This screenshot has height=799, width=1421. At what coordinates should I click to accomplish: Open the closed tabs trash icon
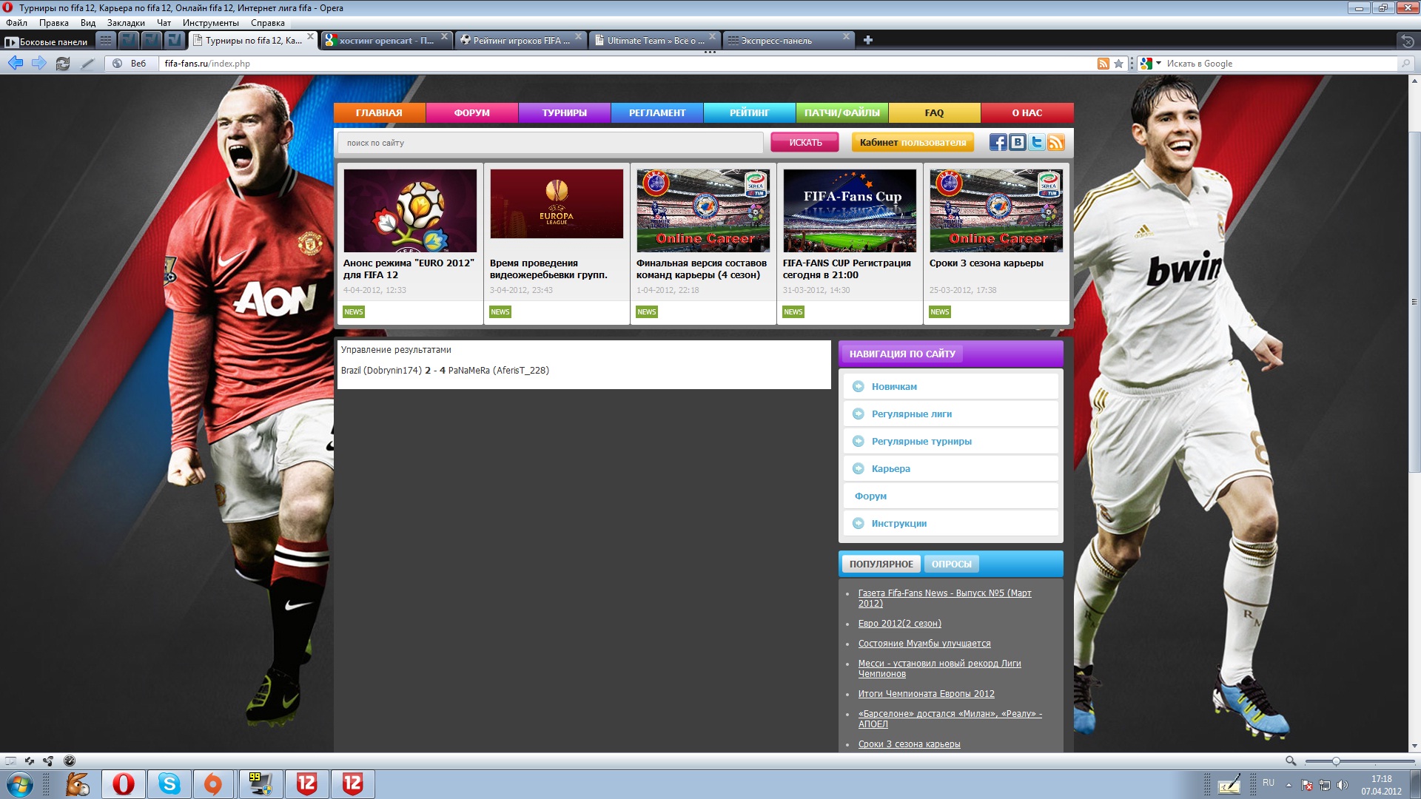[x=1408, y=41]
